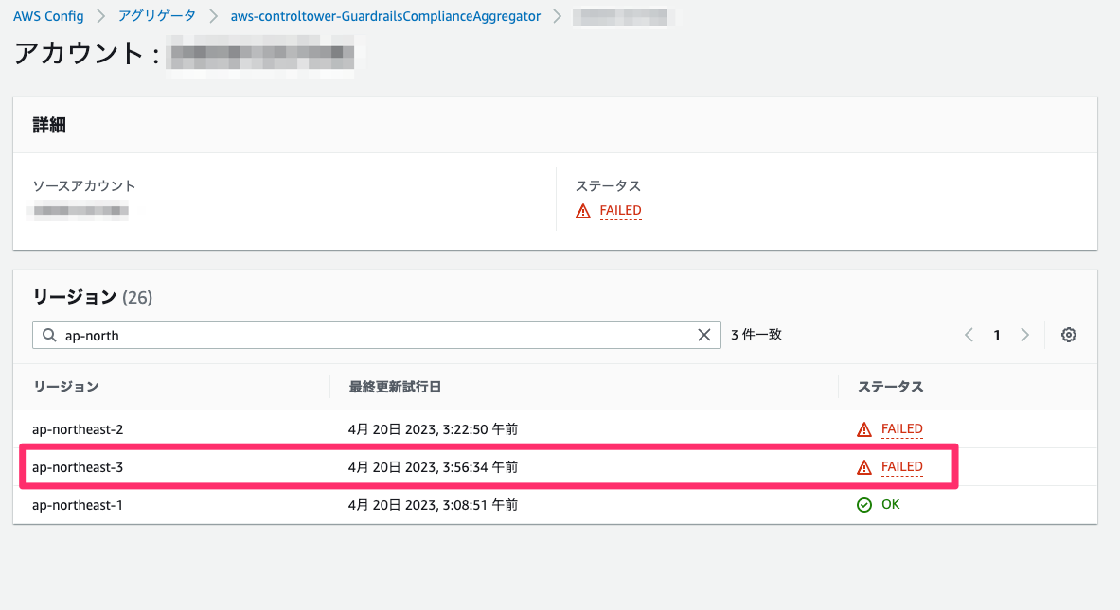Go to the next page of regions
The height and width of the screenshot is (610, 1120).
point(1025,336)
